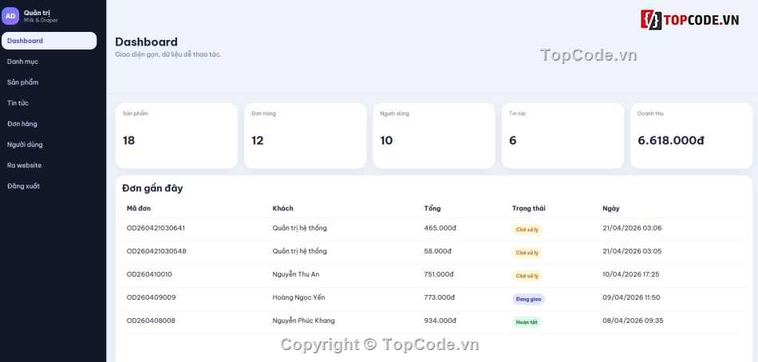This screenshot has height=362, width=758.
Task: Click the Đơn gần đây section heading
Action: pyautogui.click(x=152, y=188)
